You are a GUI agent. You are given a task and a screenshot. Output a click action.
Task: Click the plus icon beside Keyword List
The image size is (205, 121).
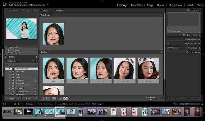(168, 44)
